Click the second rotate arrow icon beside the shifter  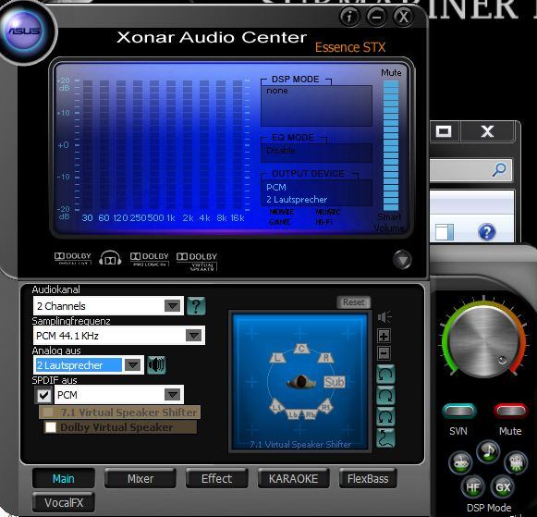click(x=385, y=395)
